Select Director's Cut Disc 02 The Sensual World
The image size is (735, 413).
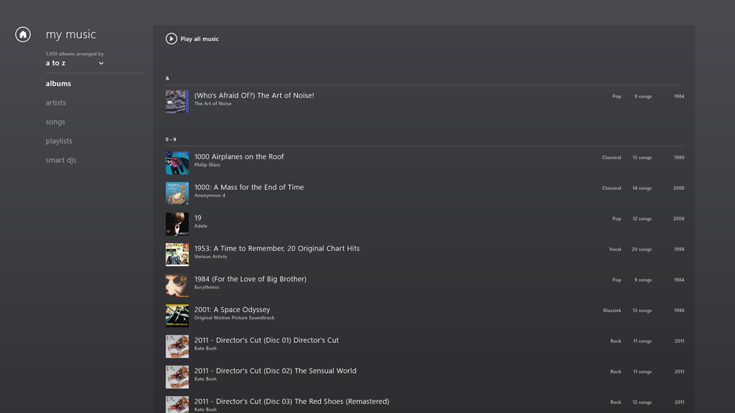[x=275, y=371]
